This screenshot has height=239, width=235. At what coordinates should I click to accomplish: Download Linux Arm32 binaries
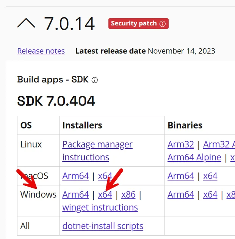181,144
